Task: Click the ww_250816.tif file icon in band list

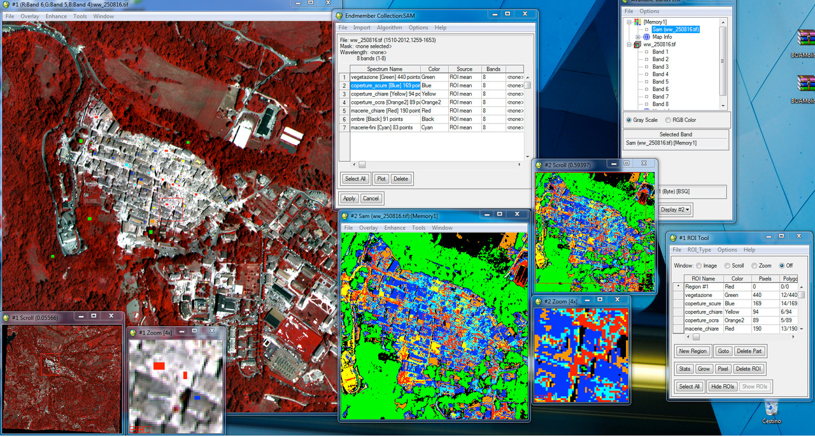Action: coord(638,45)
